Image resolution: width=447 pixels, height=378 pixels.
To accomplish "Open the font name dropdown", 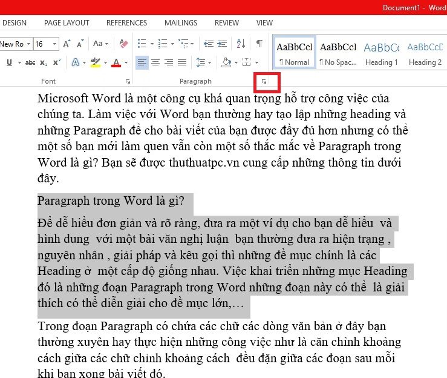I will (x=29, y=44).
